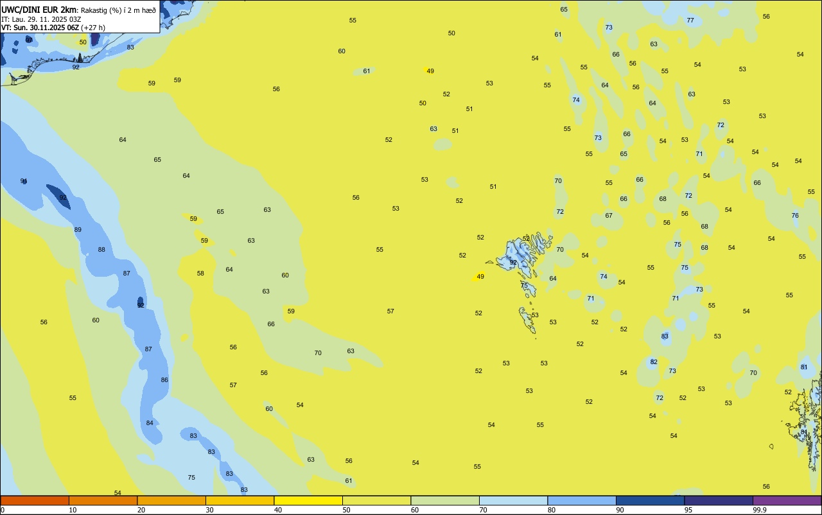This screenshot has height=515, width=822.
Task: Click the 92 value on the Faroe Islands
Action: pos(513,262)
